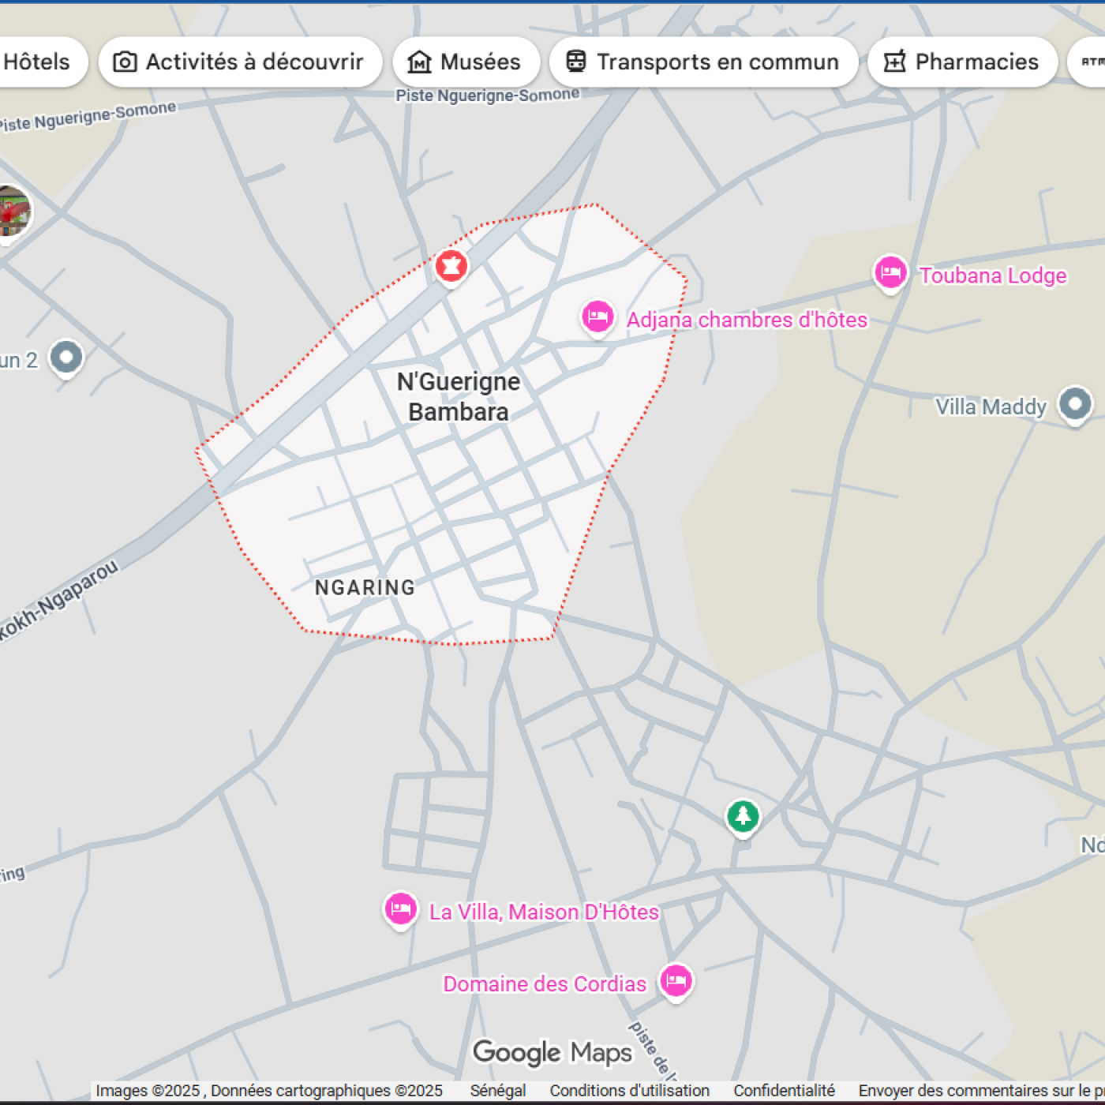The width and height of the screenshot is (1105, 1105).
Task: Click the Adjana chambres d'hôtes hotel pin
Action: pos(597,317)
